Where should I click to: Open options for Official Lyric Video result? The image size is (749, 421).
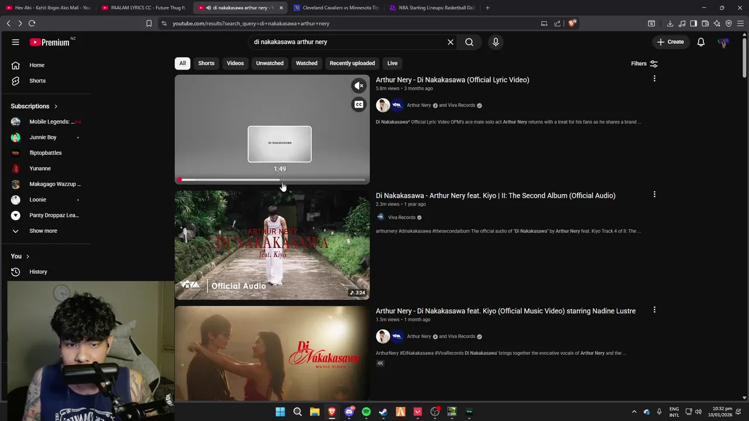(x=654, y=78)
